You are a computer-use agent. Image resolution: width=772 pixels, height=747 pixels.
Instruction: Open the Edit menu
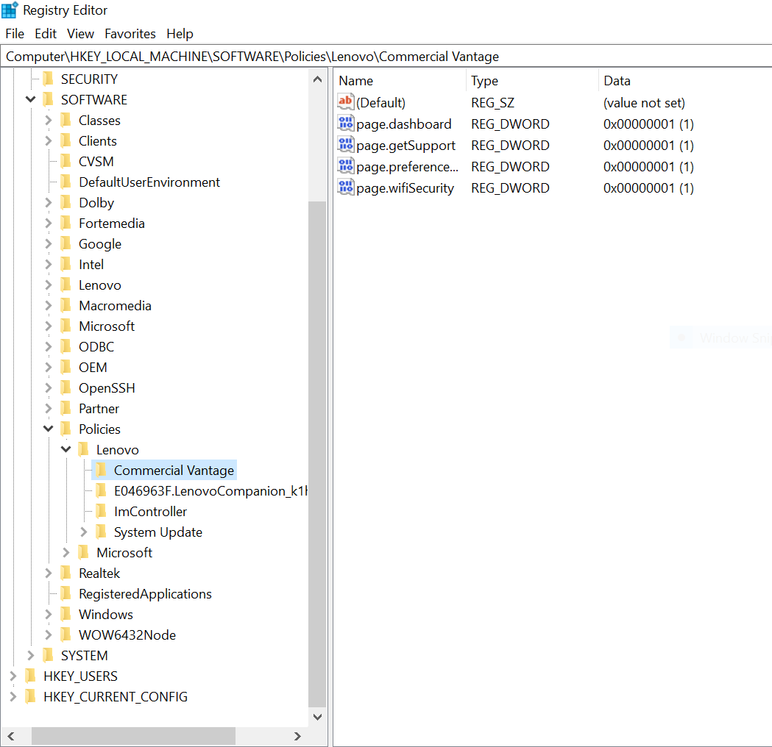[x=46, y=33]
